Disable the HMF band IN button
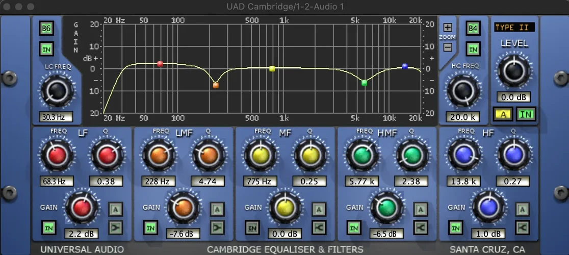 353,227
